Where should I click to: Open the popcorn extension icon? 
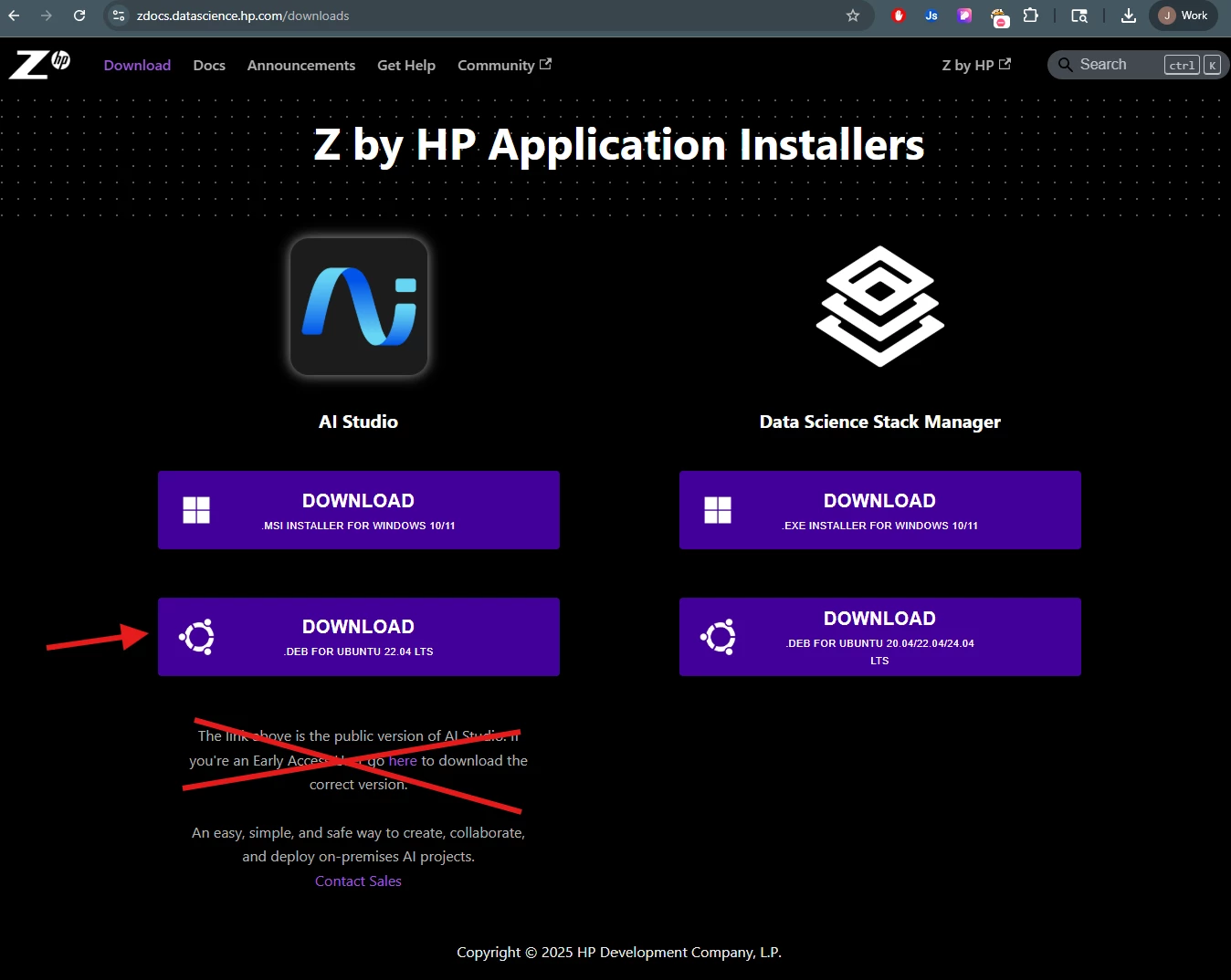[x=1000, y=17]
